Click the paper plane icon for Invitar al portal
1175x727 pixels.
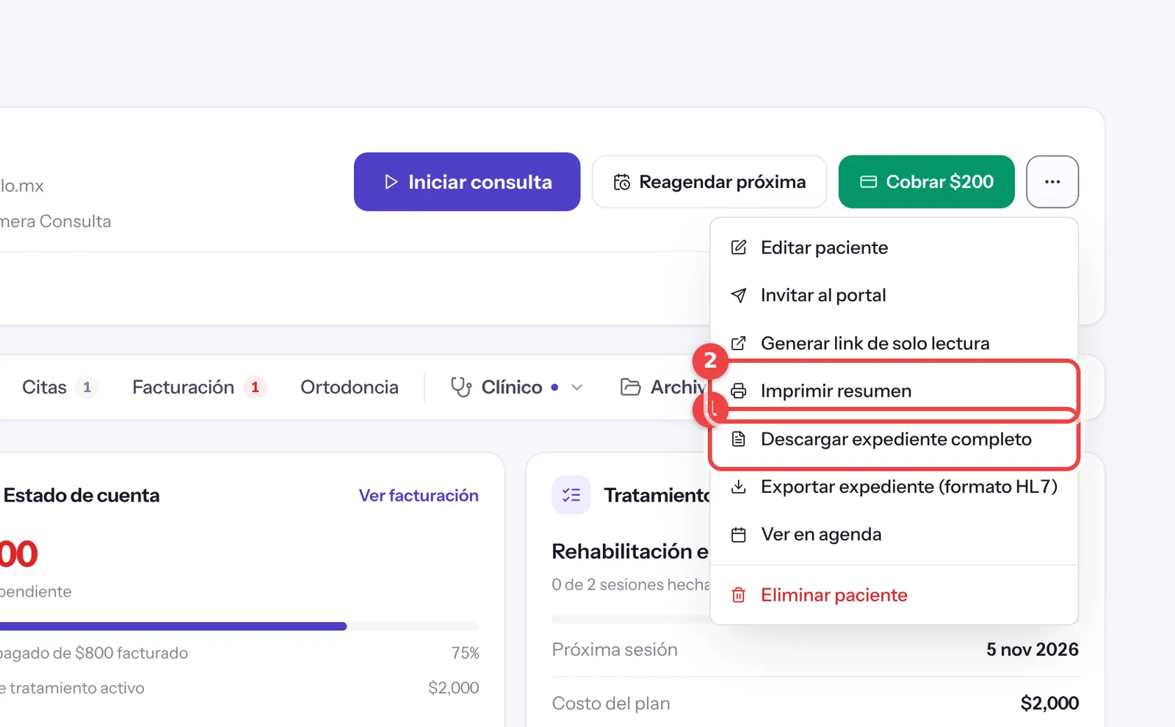point(739,295)
